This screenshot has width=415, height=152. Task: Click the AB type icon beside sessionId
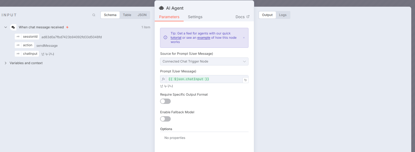tap(18, 37)
